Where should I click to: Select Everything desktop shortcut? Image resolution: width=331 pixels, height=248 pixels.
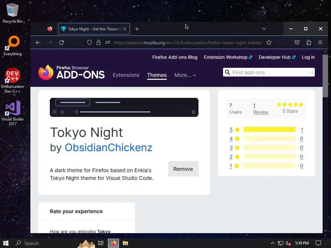click(13, 46)
